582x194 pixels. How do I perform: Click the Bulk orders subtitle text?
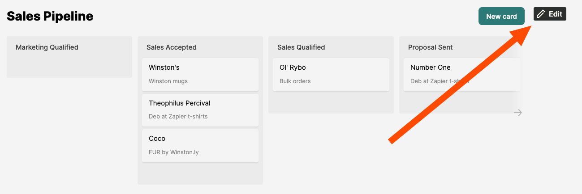pyautogui.click(x=295, y=81)
